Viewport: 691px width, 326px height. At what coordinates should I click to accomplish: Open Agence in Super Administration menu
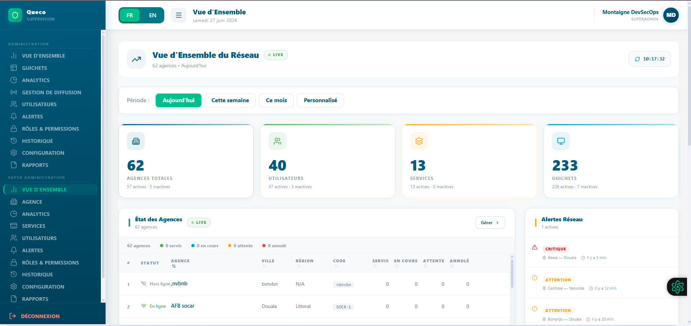[50, 202]
